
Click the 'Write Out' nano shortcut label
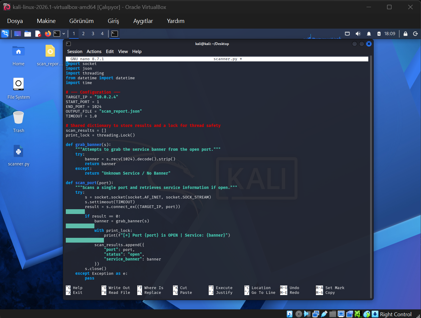coord(119,288)
